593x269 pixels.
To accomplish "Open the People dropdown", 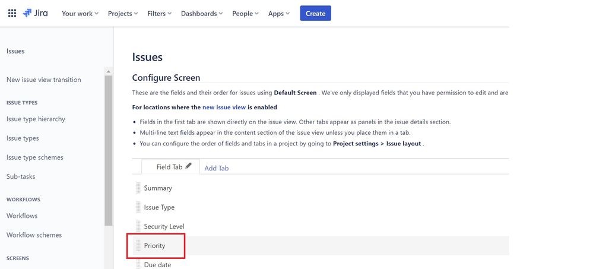I will click(245, 13).
